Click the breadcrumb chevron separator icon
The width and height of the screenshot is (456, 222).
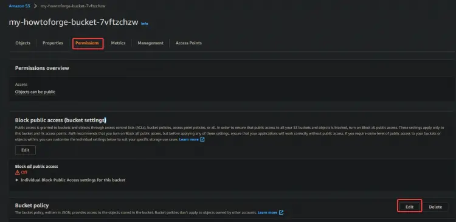35,6
